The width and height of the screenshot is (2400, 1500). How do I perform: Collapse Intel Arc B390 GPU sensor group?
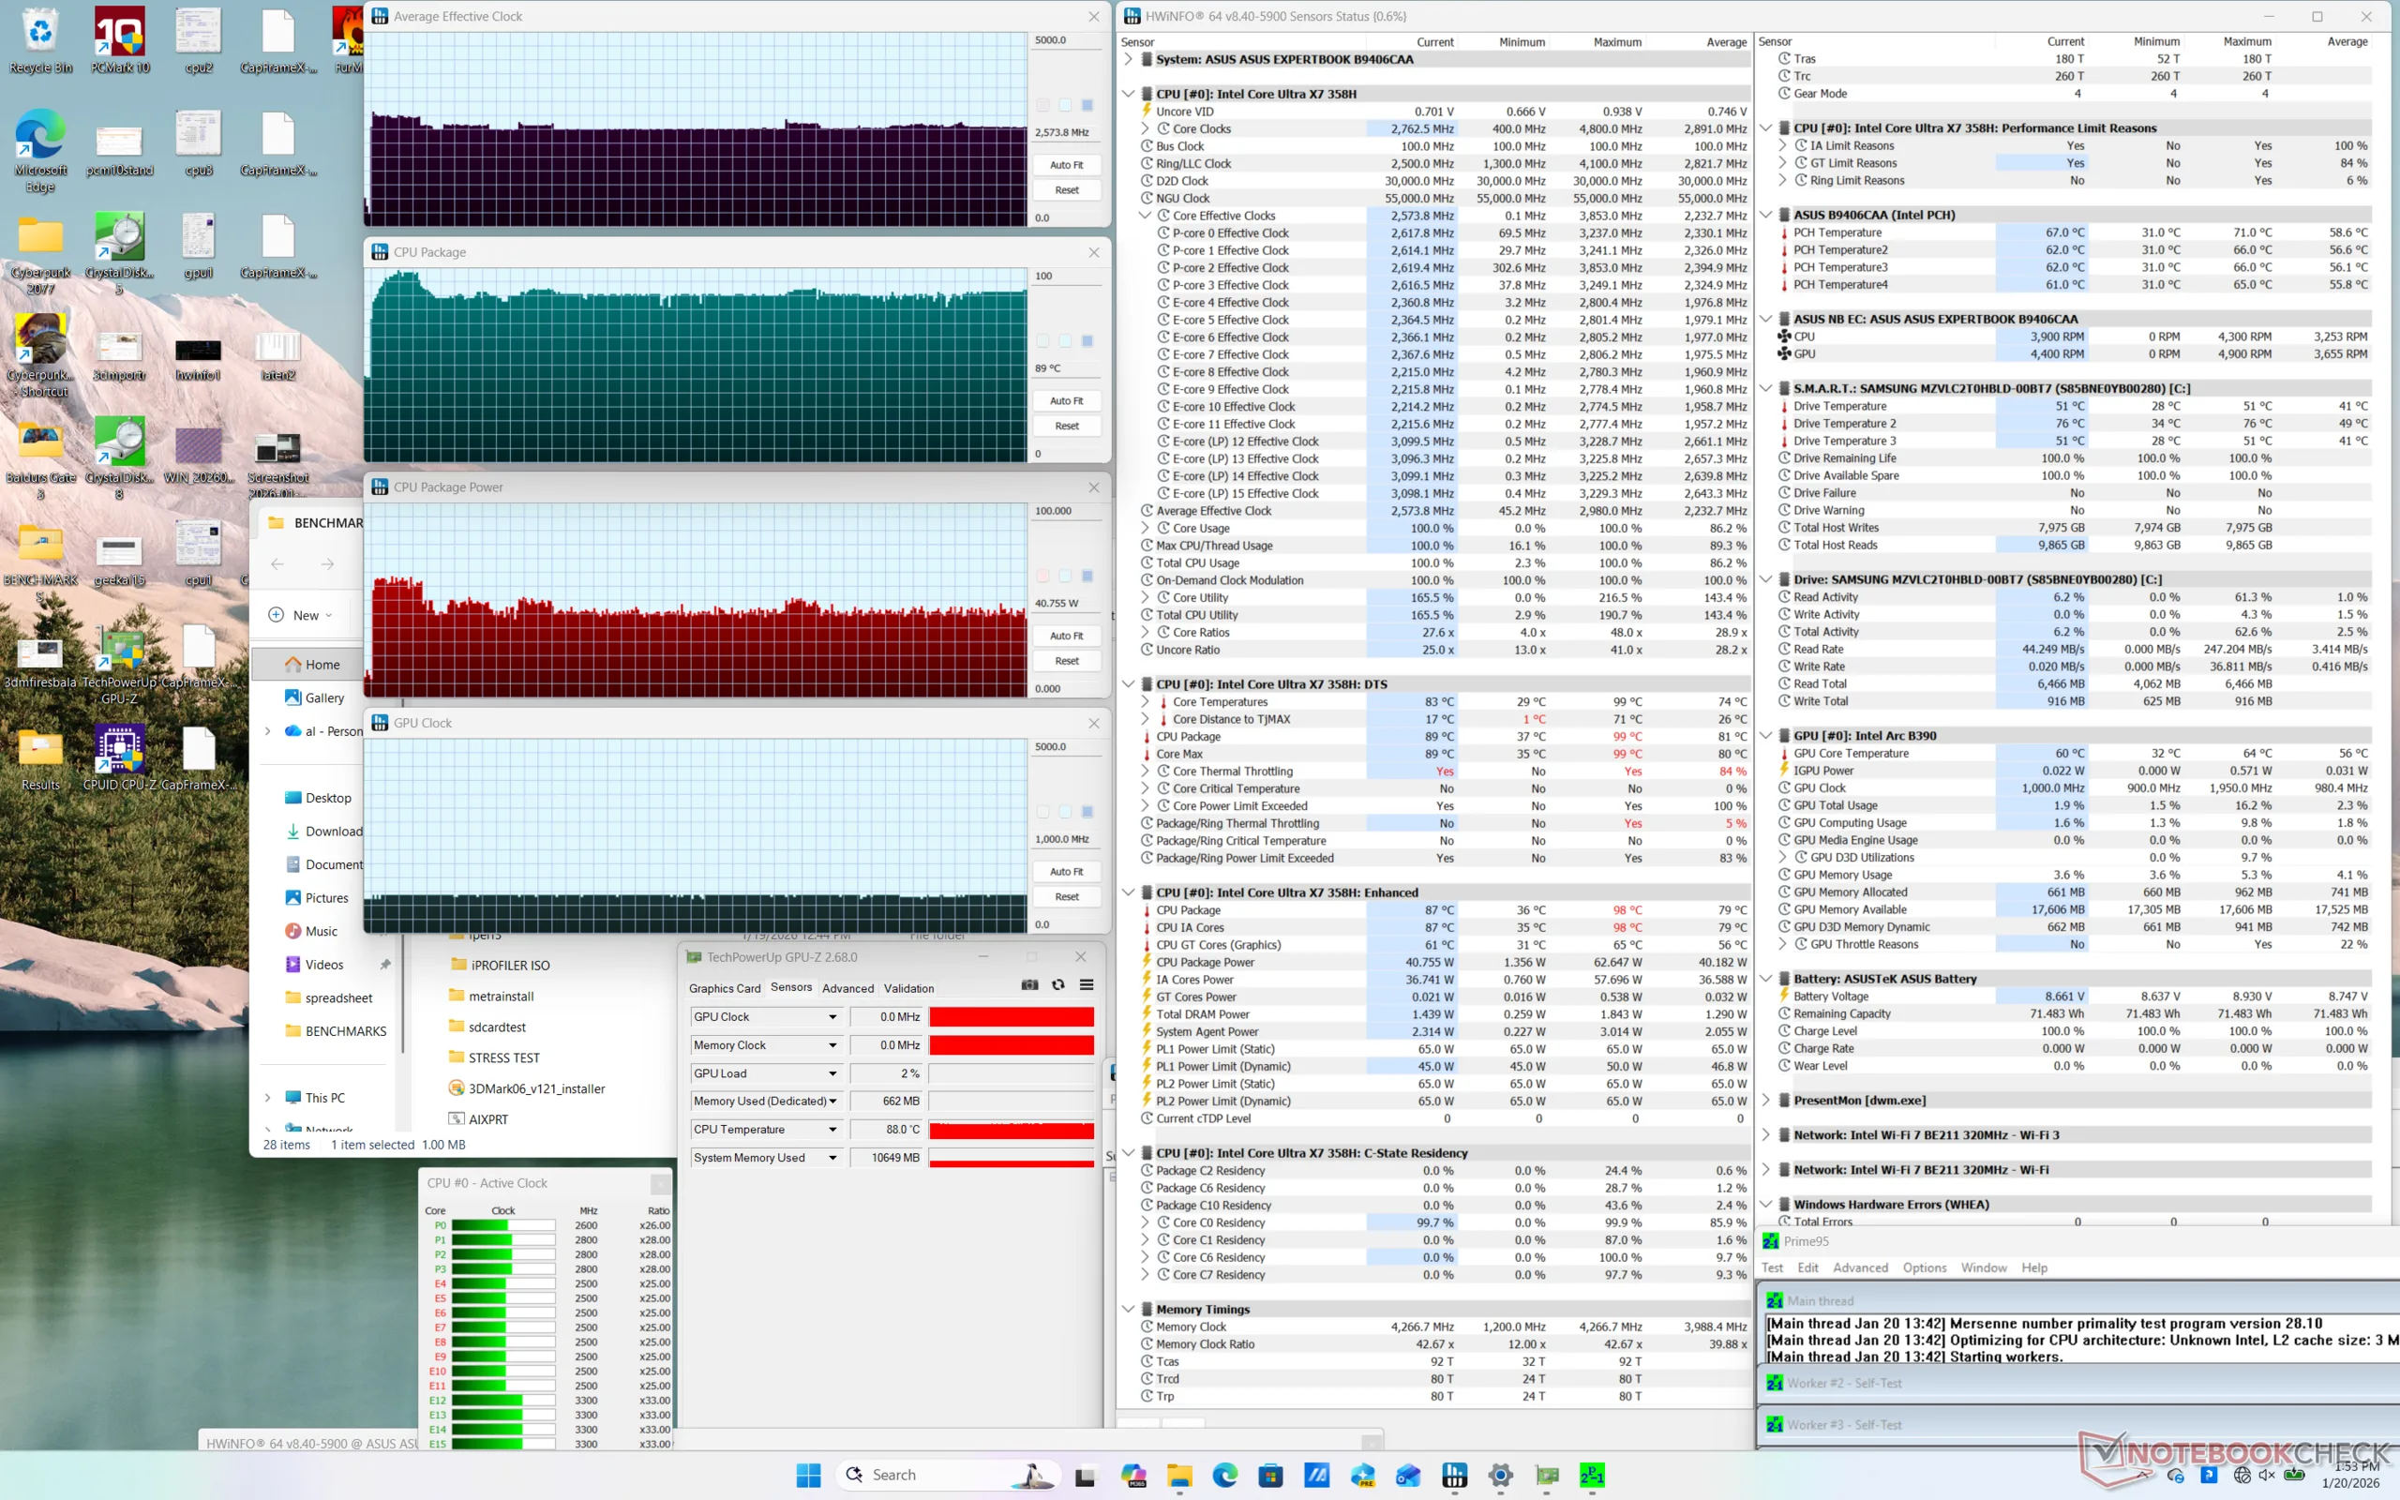tap(1766, 735)
